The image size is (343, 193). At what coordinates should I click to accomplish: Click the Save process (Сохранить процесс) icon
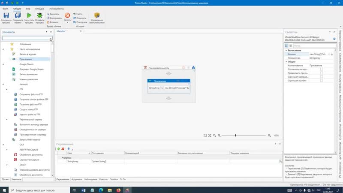pyautogui.click(x=6, y=15)
